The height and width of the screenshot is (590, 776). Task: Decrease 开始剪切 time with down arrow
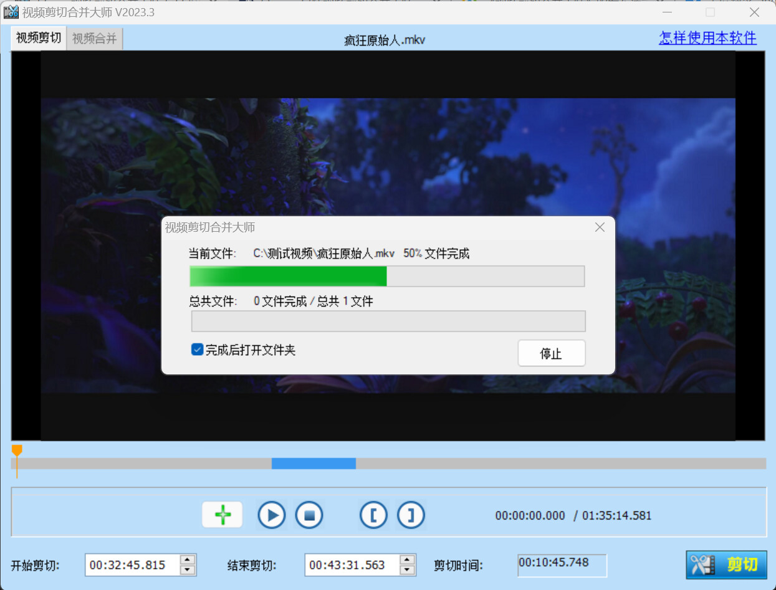(188, 570)
